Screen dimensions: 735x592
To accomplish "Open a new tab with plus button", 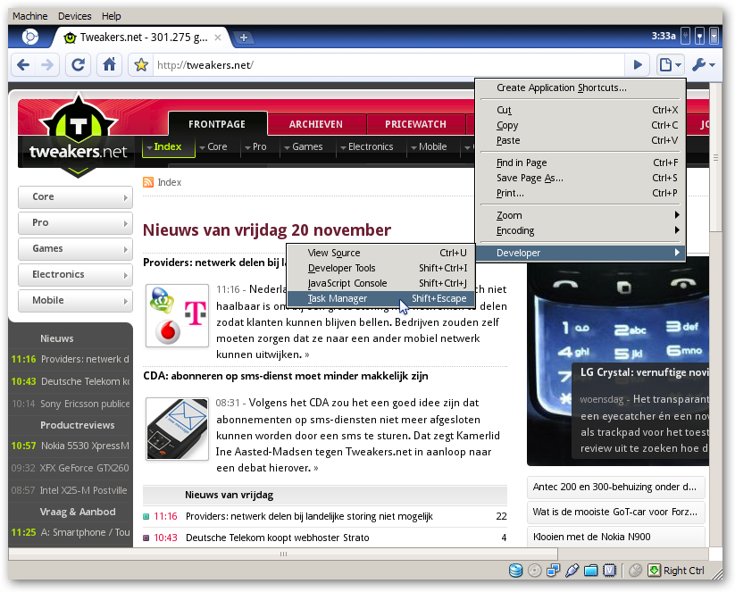I will pyautogui.click(x=244, y=38).
